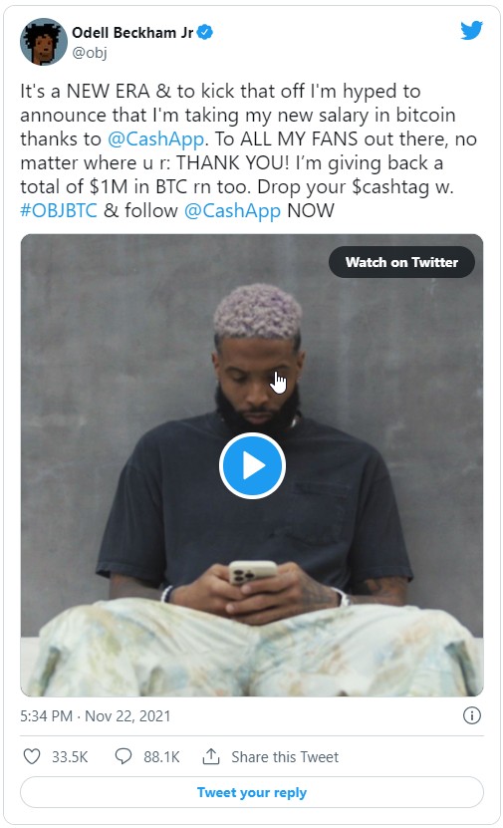This screenshot has height=828, width=503.
Task: Open replies via speech bubble icon
Action: (x=123, y=756)
